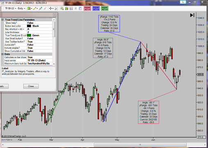Click the pink Analyzer Alt+A button

pyautogui.click(x=87, y=8)
